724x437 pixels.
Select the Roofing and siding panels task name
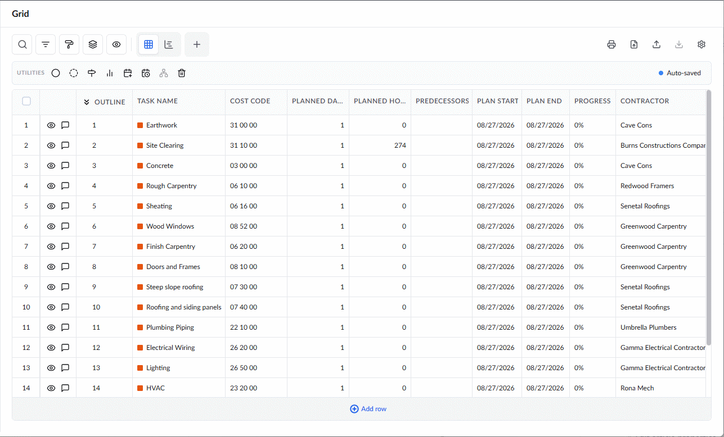coord(184,307)
